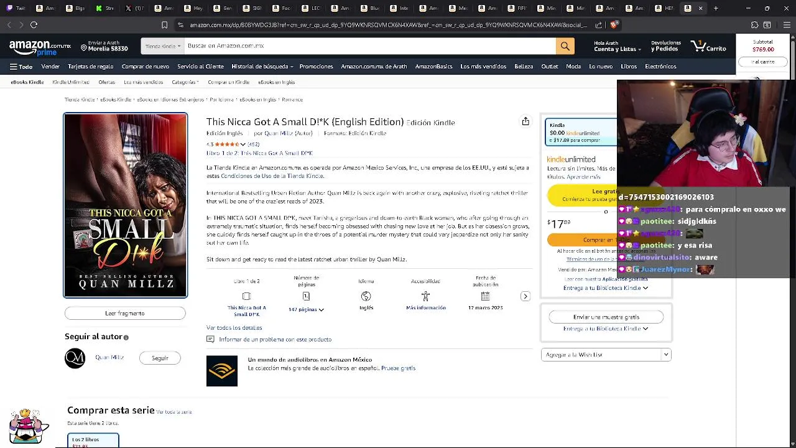
Task: Click the Enviar a Arath location pin
Action: (x=84, y=47)
